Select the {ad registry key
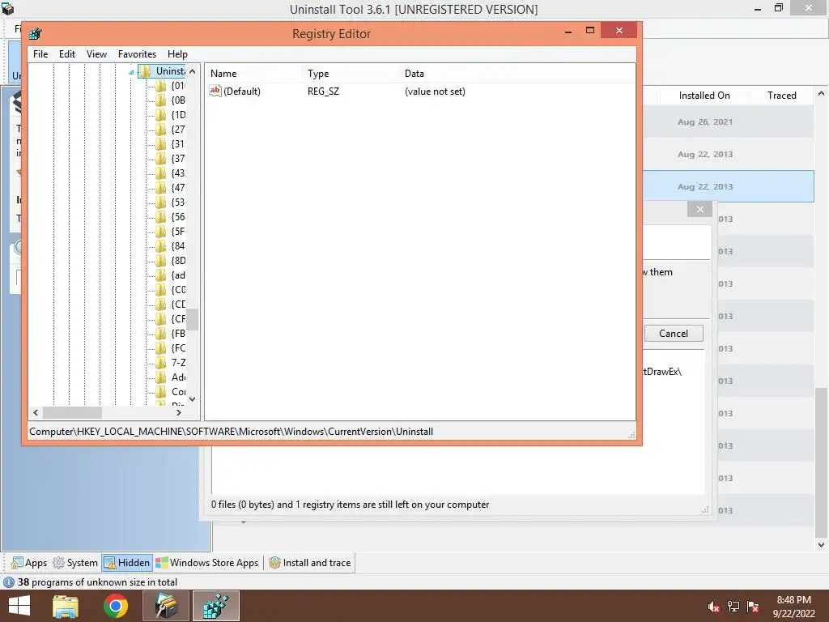This screenshot has width=829, height=622. (178, 275)
